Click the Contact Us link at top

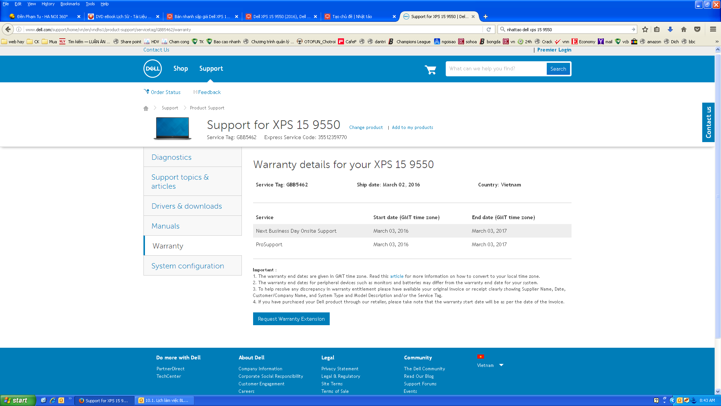[x=156, y=50]
